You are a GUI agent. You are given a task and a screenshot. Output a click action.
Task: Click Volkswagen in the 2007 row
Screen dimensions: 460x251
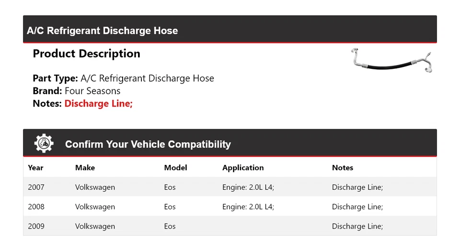pos(95,187)
